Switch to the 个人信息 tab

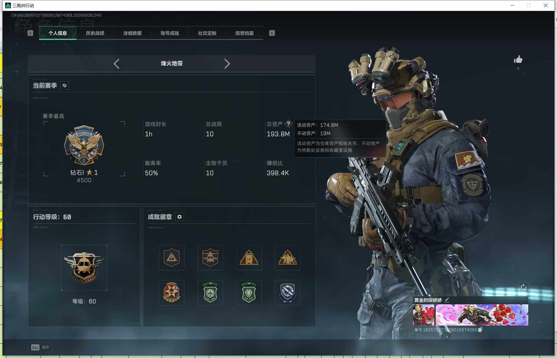(58, 33)
